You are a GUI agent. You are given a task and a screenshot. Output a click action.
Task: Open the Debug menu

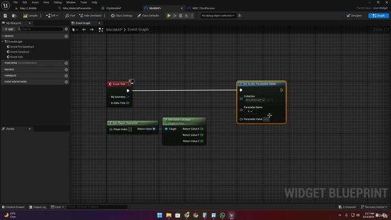coord(57,2)
